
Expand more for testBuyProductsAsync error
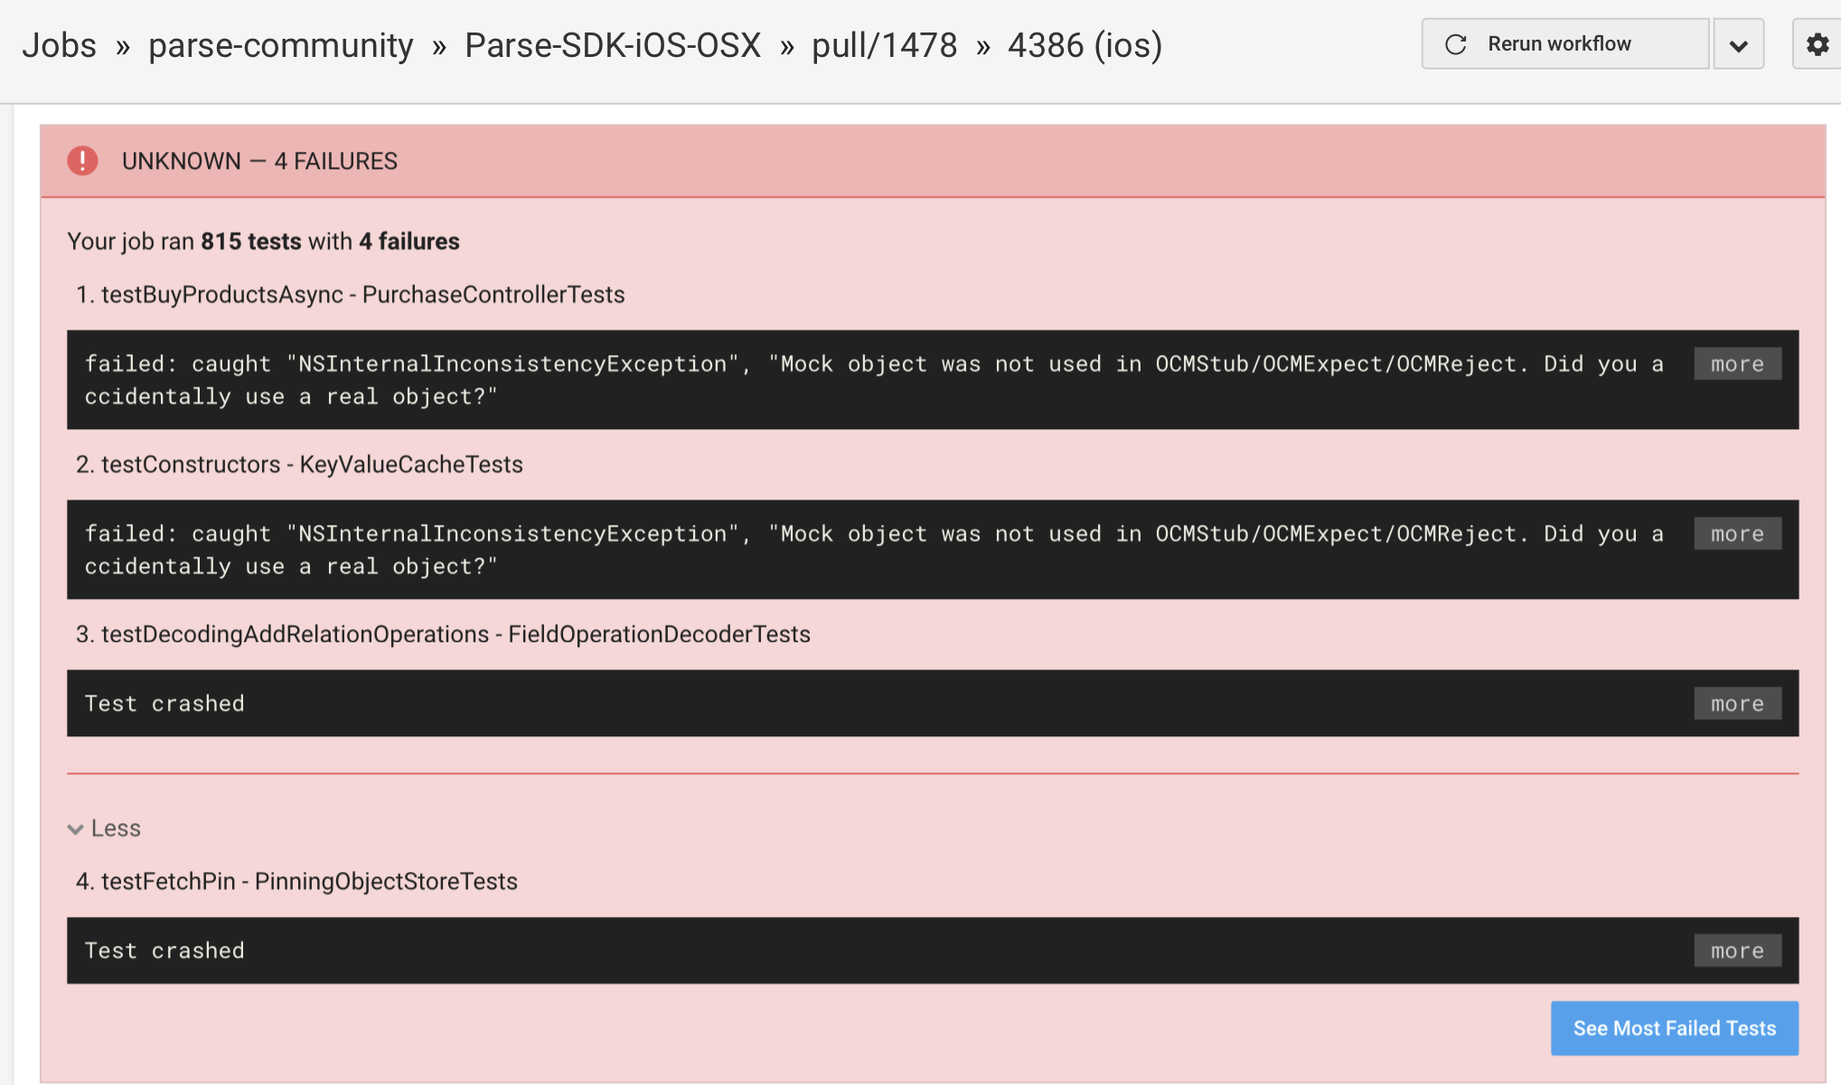[1737, 364]
